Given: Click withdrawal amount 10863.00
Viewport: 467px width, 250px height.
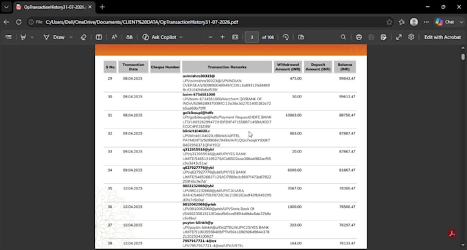Looking at the screenshot, I should 293,115.
